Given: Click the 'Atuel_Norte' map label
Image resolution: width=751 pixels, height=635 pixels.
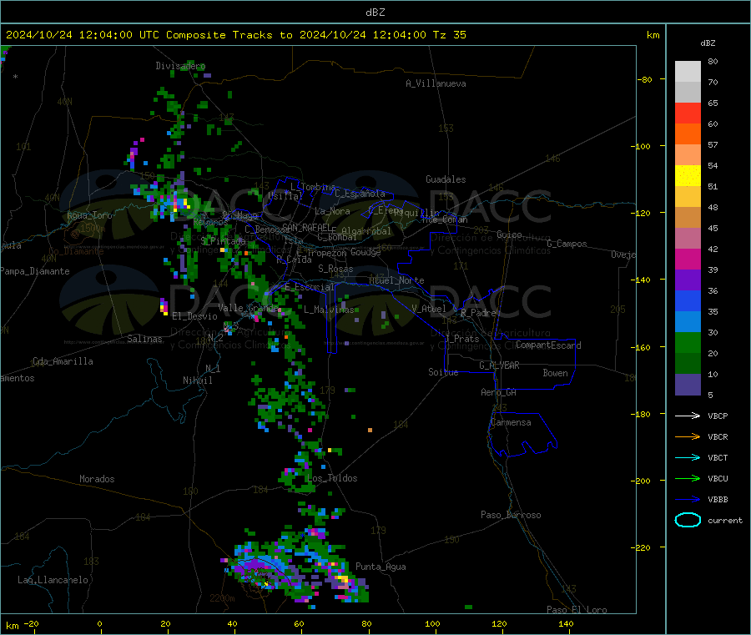Looking at the screenshot, I should click(396, 280).
